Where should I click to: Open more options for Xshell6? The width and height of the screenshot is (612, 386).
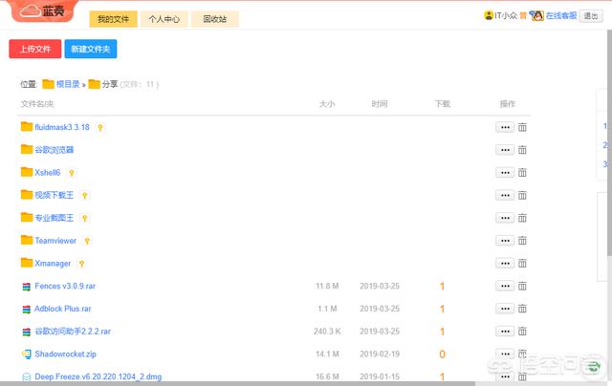pyautogui.click(x=505, y=172)
